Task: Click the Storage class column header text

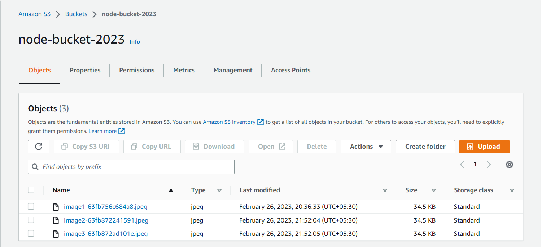Action: tap(473, 190)
